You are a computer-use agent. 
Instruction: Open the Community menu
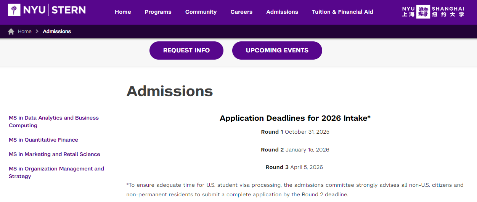[201, 12]
